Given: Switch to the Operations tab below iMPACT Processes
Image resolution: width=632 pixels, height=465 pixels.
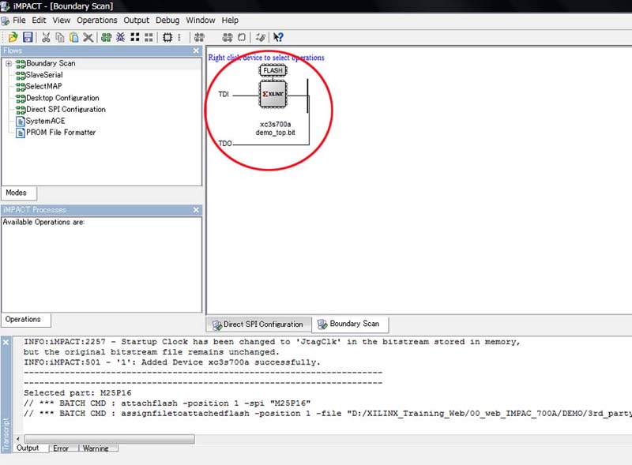Looking at the screenshot, I should coord(26,320).
